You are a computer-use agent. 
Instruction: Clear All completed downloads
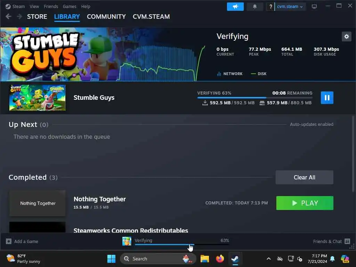click(304, 177)
